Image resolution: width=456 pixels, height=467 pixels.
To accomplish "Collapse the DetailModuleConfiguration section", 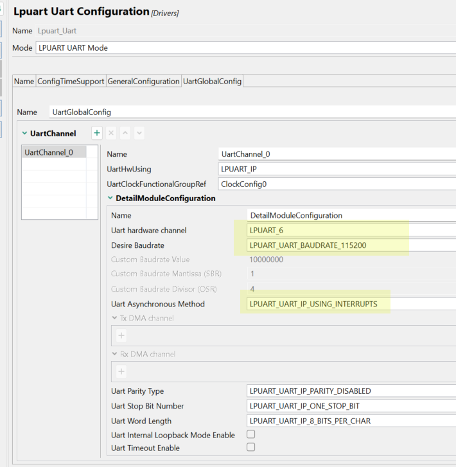I will (x=110, y=198).
